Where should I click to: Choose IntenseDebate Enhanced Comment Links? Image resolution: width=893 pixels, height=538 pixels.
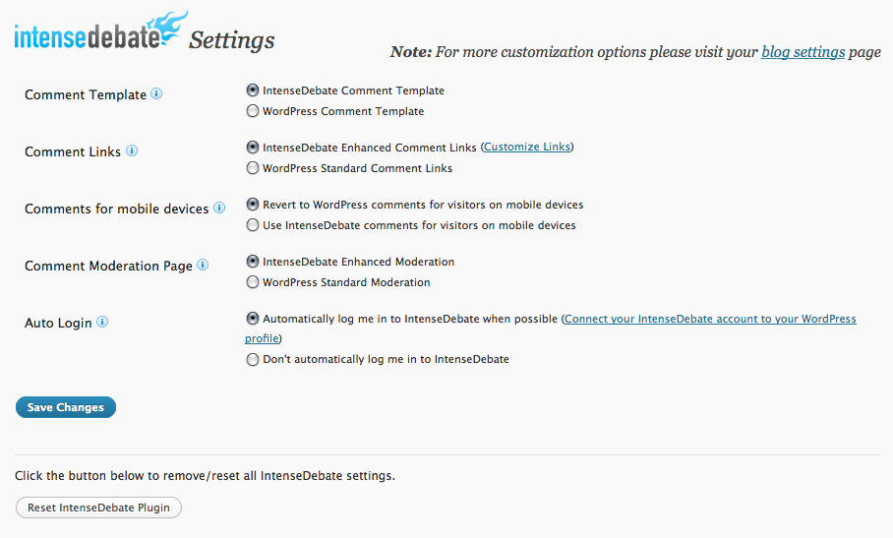pyautogui.click(x=253, y=148)
